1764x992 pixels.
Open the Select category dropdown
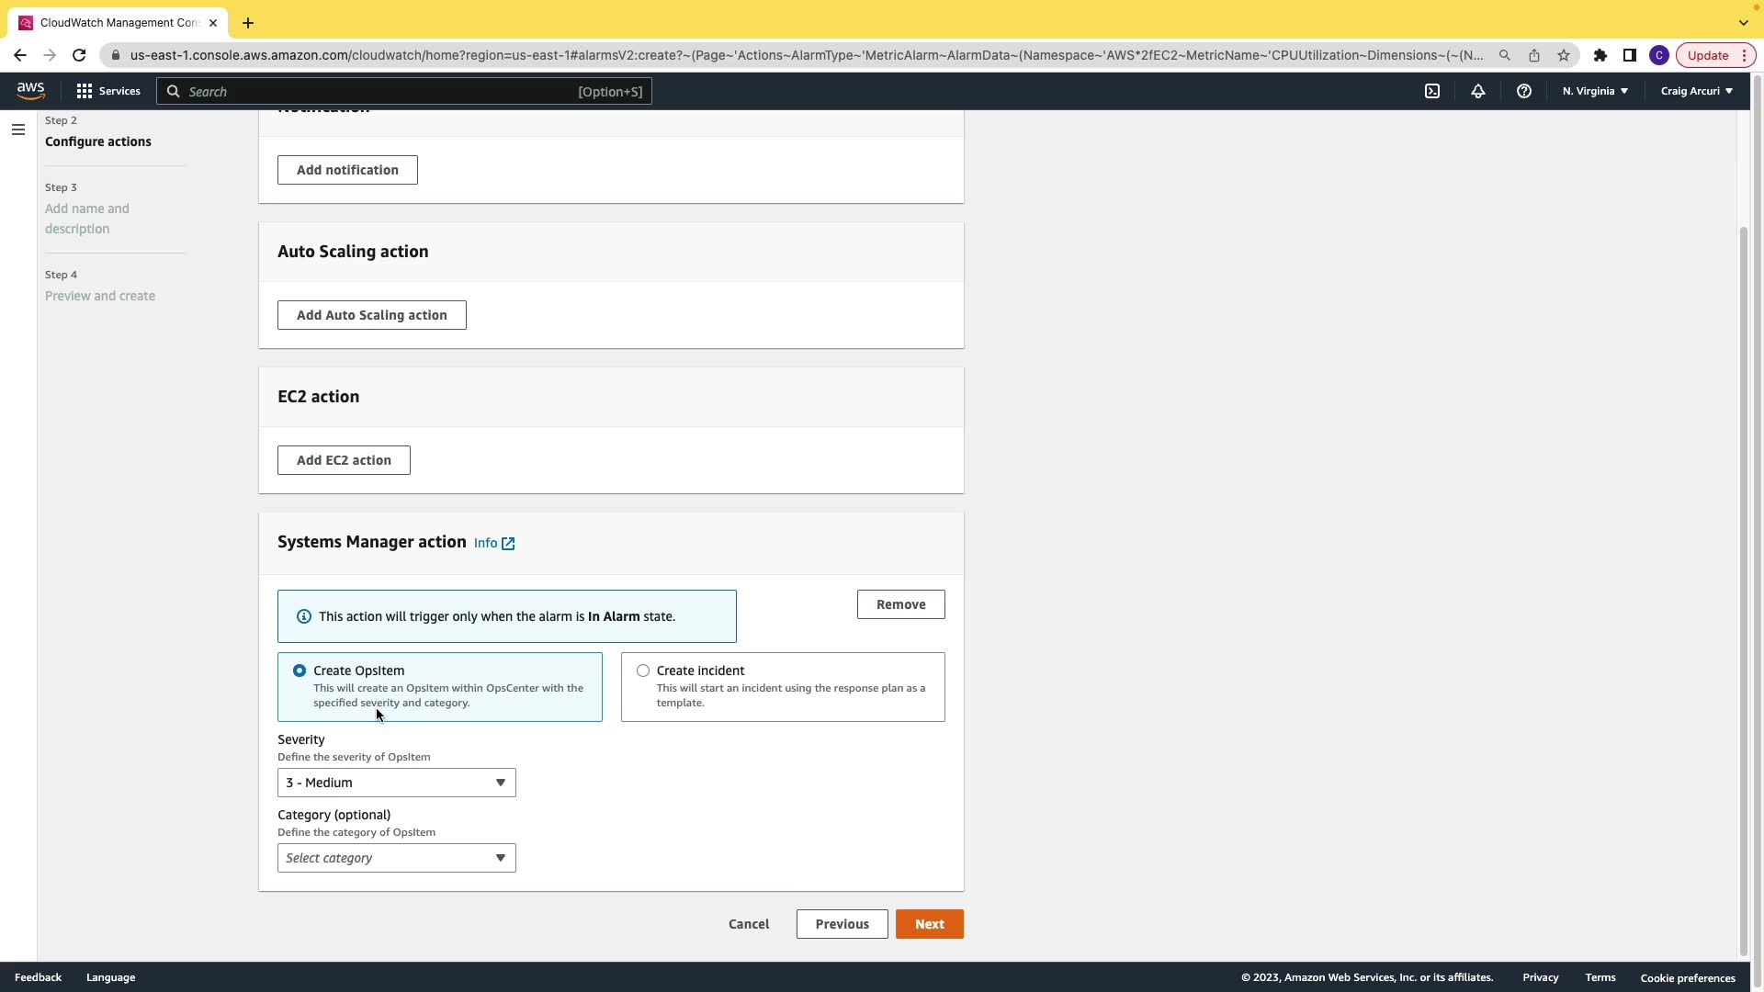[396, 858]
